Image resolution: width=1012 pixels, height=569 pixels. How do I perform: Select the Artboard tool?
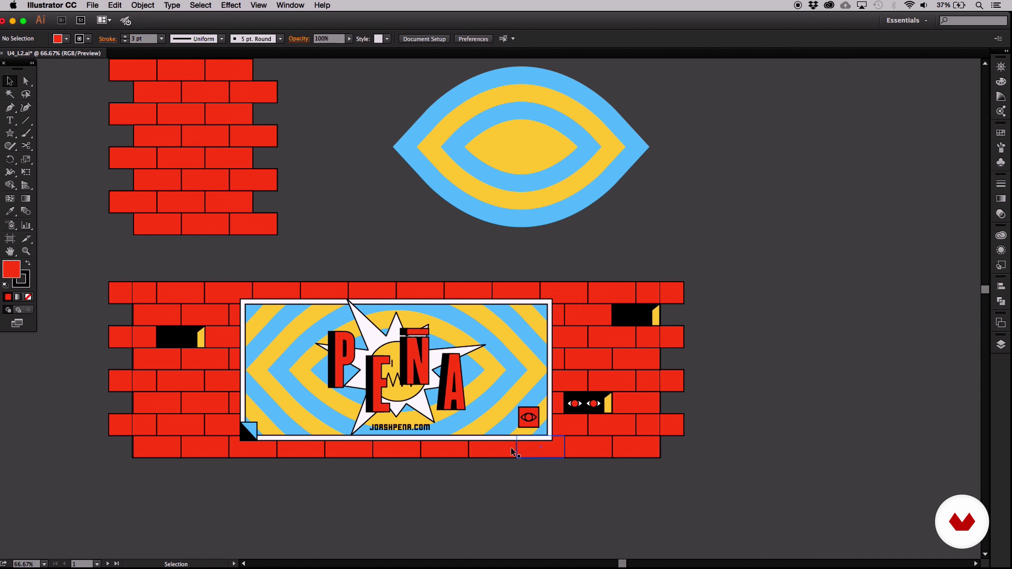coord(10,238)
